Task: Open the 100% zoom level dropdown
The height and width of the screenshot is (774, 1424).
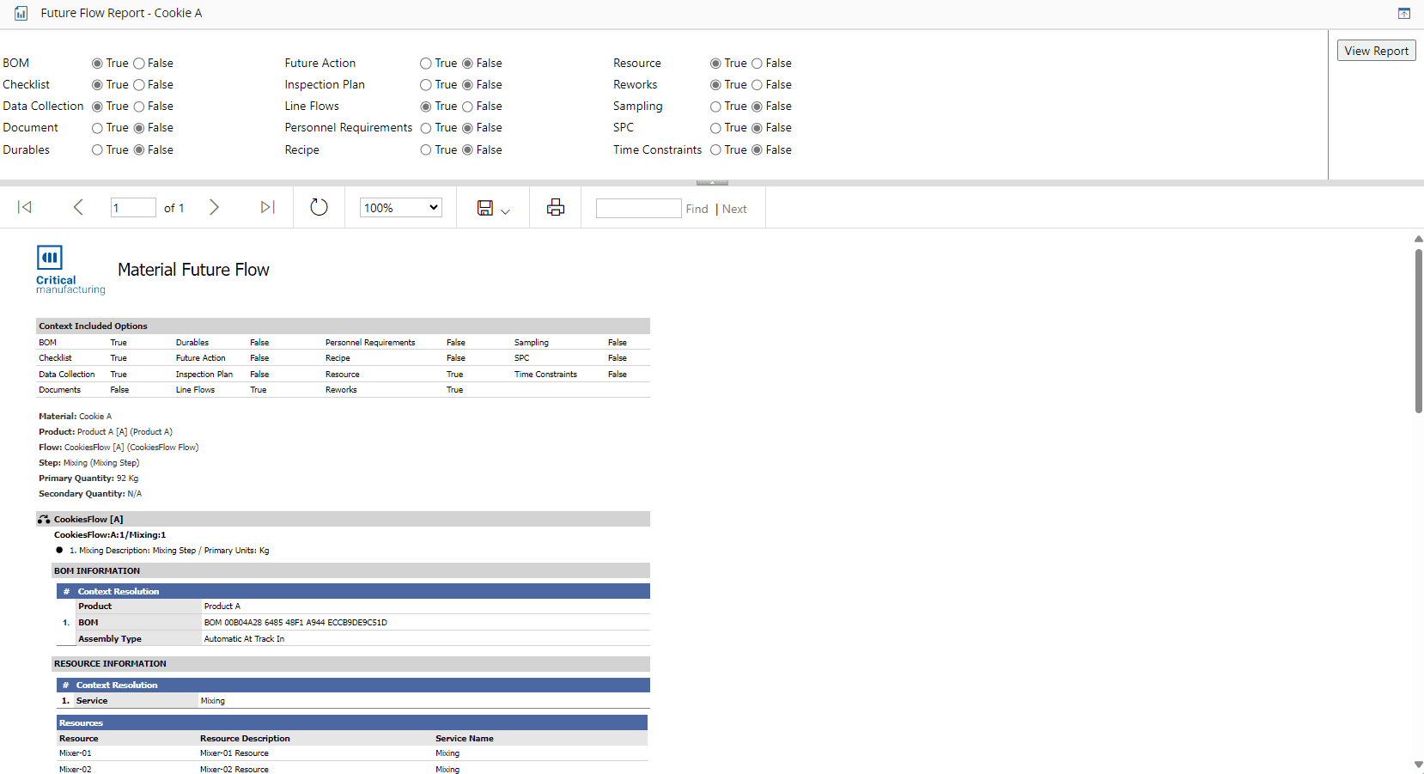Action: [400, 208]
